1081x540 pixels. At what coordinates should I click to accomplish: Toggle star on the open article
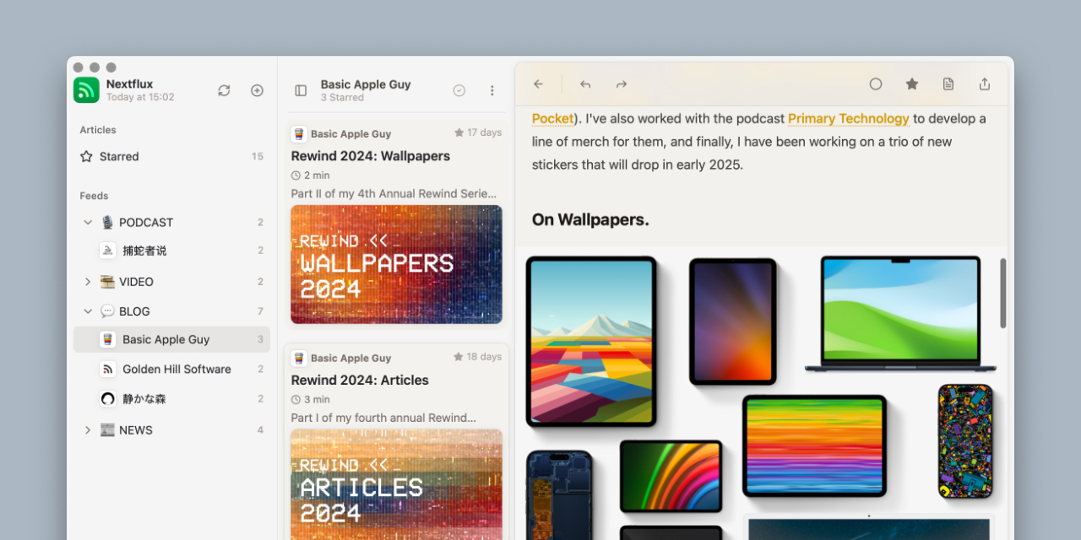(912, 84)
